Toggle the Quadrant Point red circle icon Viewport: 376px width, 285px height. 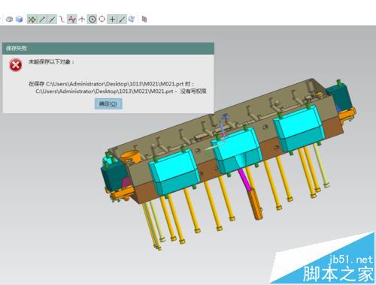[102, 19]
